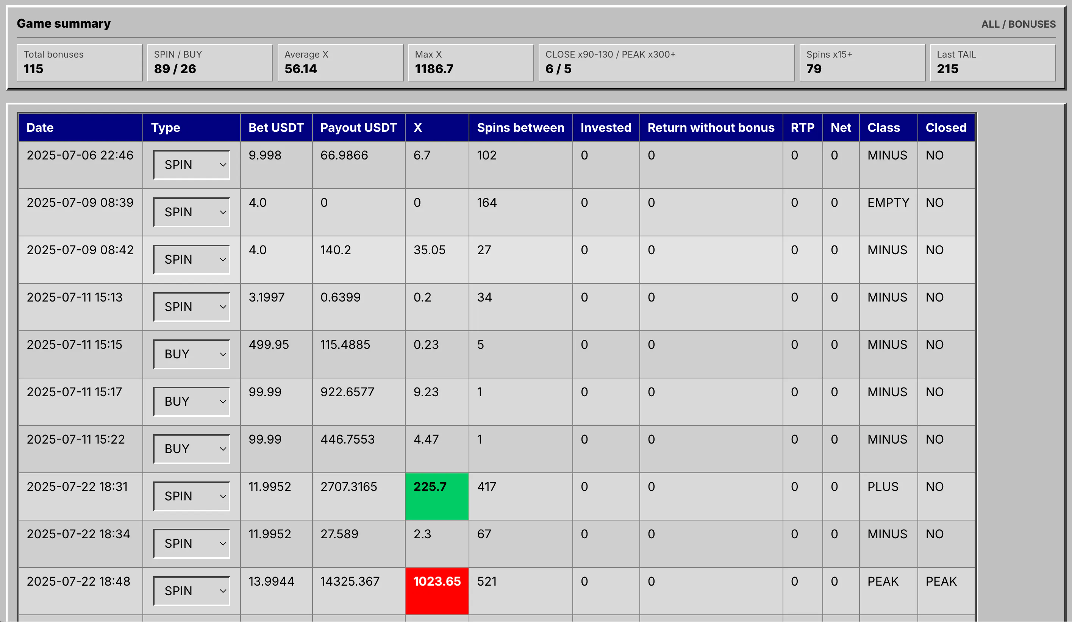
Task: Click the Max X 1186.7 card
Action: click(471, 63)
